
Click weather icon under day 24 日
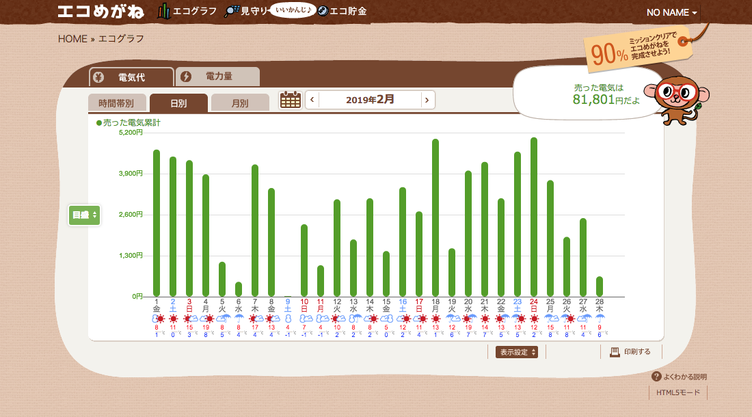click(534, 319)
